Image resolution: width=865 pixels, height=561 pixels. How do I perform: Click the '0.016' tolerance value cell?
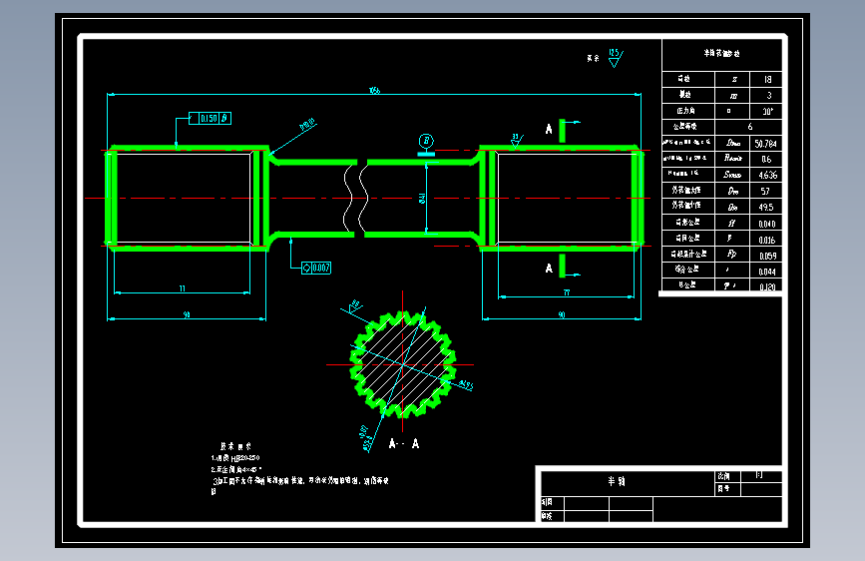(x=765, y=240)
